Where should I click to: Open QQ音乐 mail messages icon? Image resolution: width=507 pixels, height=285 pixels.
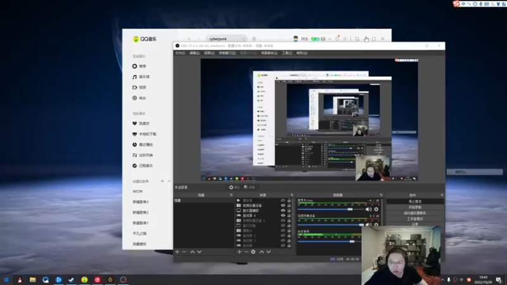(323, 39)
